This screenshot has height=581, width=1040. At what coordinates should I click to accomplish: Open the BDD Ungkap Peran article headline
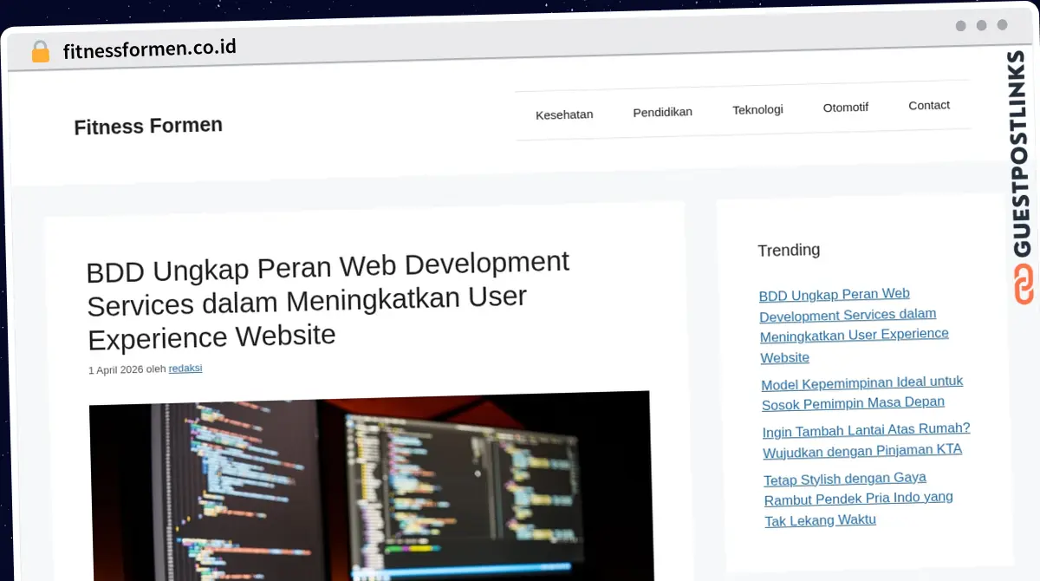[328, 300]
